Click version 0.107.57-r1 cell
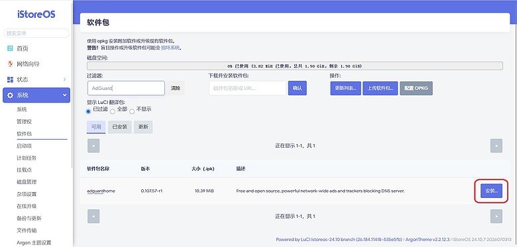 tap(152, 191)
